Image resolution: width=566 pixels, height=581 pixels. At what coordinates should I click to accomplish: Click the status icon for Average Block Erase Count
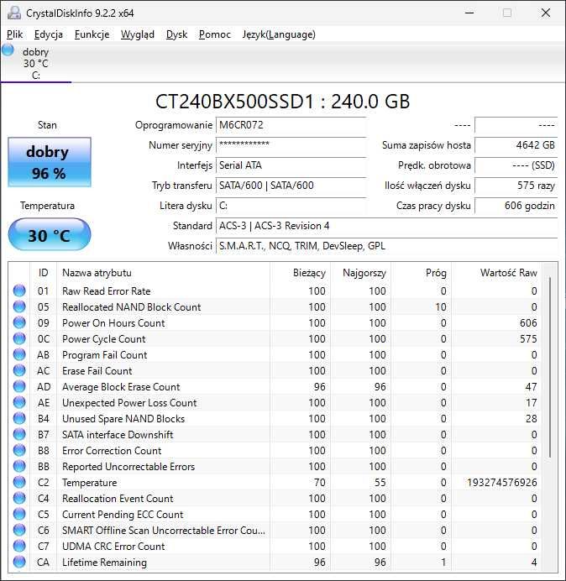19,386
